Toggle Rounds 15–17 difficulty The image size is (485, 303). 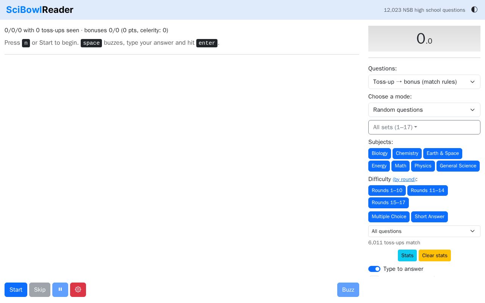coord(388,203)
